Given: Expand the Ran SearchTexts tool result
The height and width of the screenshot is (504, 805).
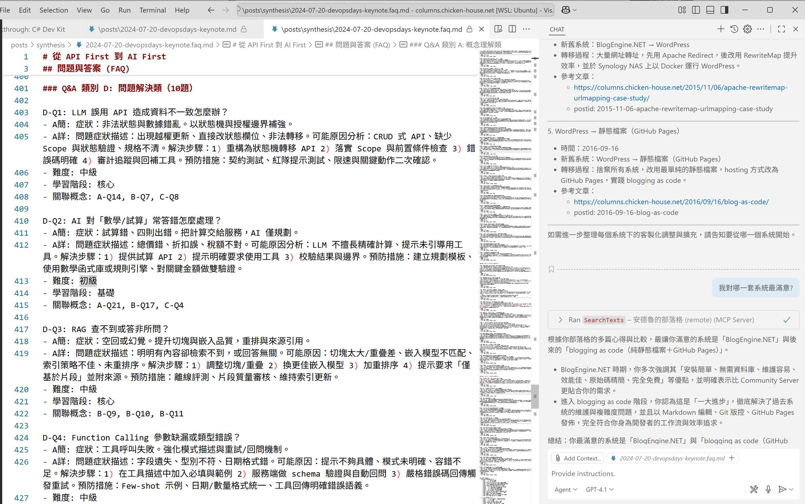Looking at the screenshot, I should 561,320.
